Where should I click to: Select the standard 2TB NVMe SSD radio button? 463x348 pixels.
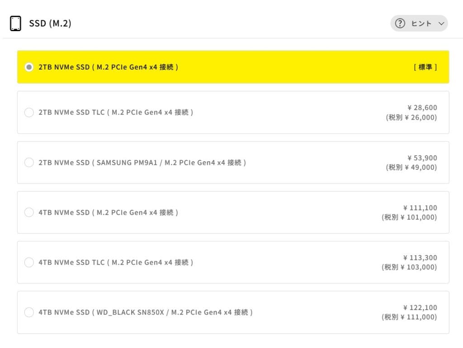click(x=29, y=67)
